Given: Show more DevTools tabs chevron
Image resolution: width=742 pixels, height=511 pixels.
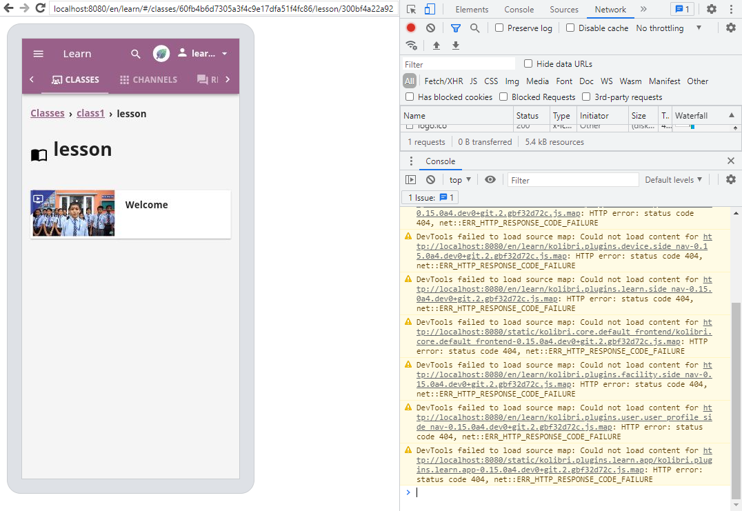Looking at the screenshot, I should click(x=643, y=9).
